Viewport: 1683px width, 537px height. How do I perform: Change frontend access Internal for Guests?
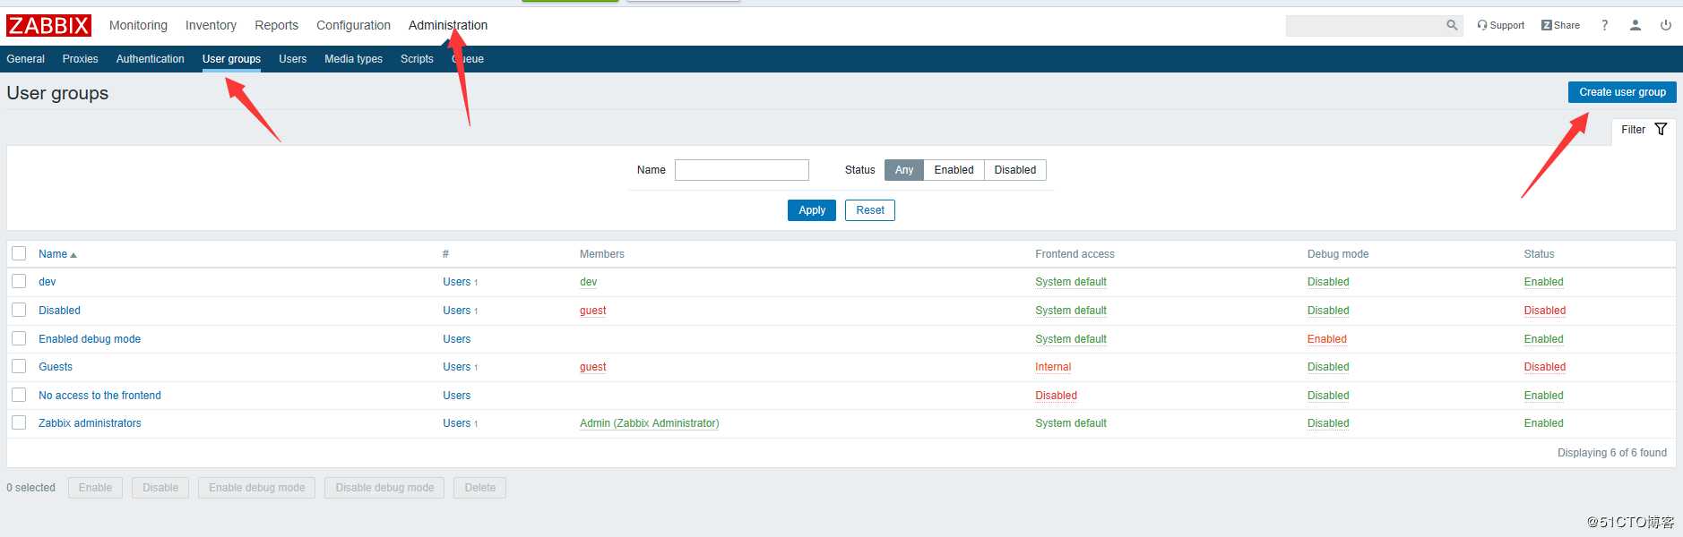tap(1053, 367)
